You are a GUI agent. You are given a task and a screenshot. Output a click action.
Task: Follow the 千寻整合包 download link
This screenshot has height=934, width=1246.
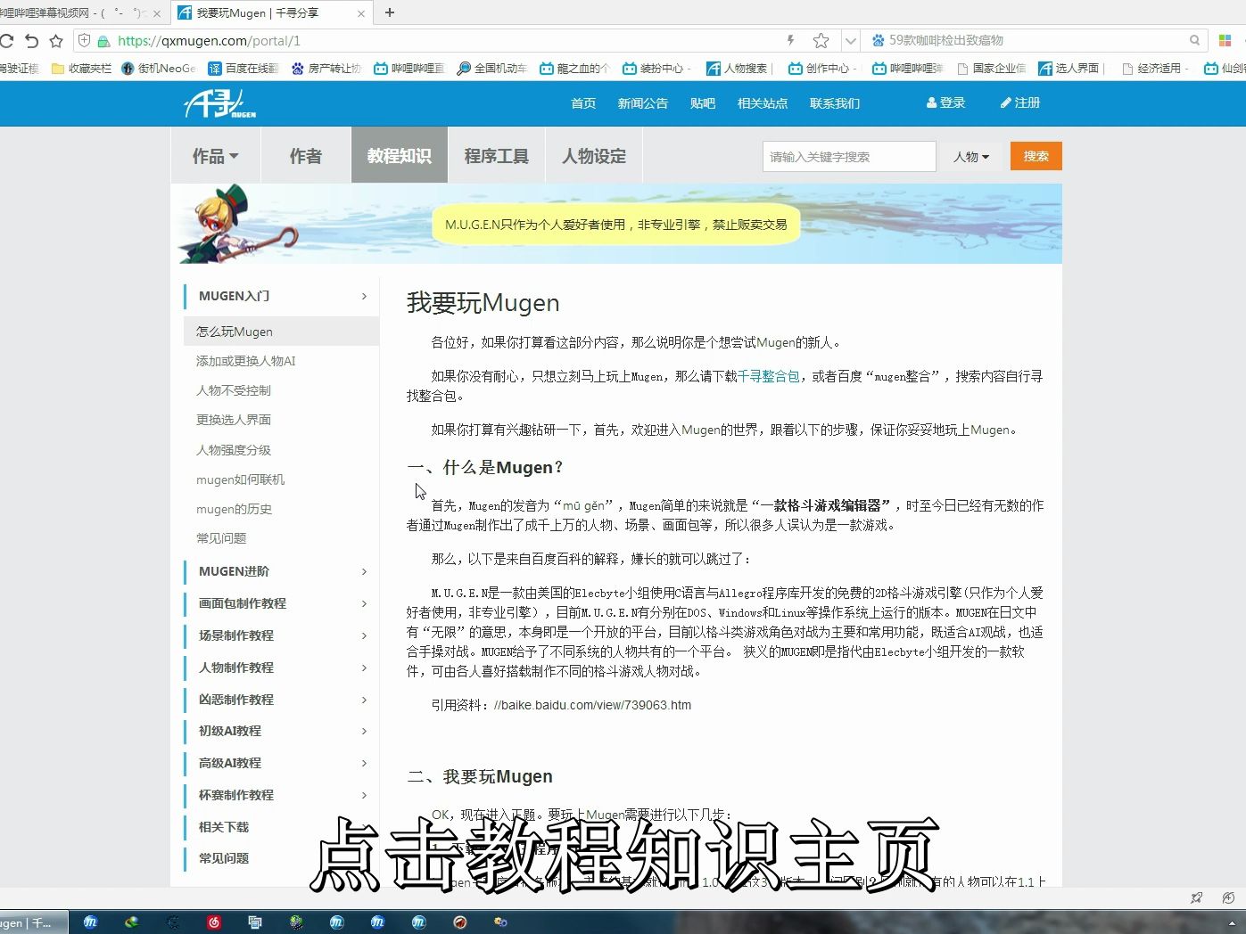pos(769,376)
